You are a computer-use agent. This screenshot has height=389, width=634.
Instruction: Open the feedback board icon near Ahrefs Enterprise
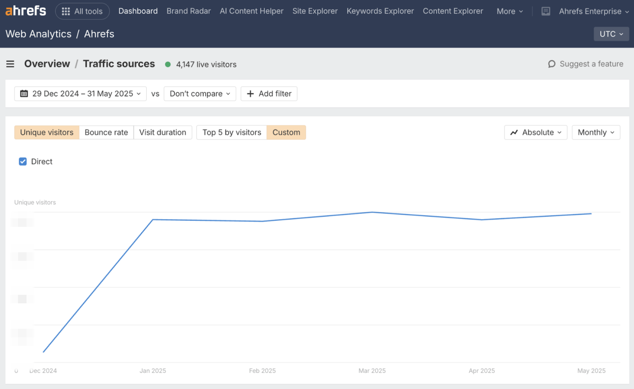point(546,11)
